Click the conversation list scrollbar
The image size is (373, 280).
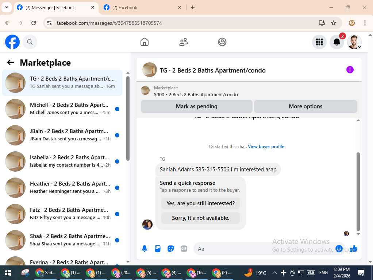128,118
